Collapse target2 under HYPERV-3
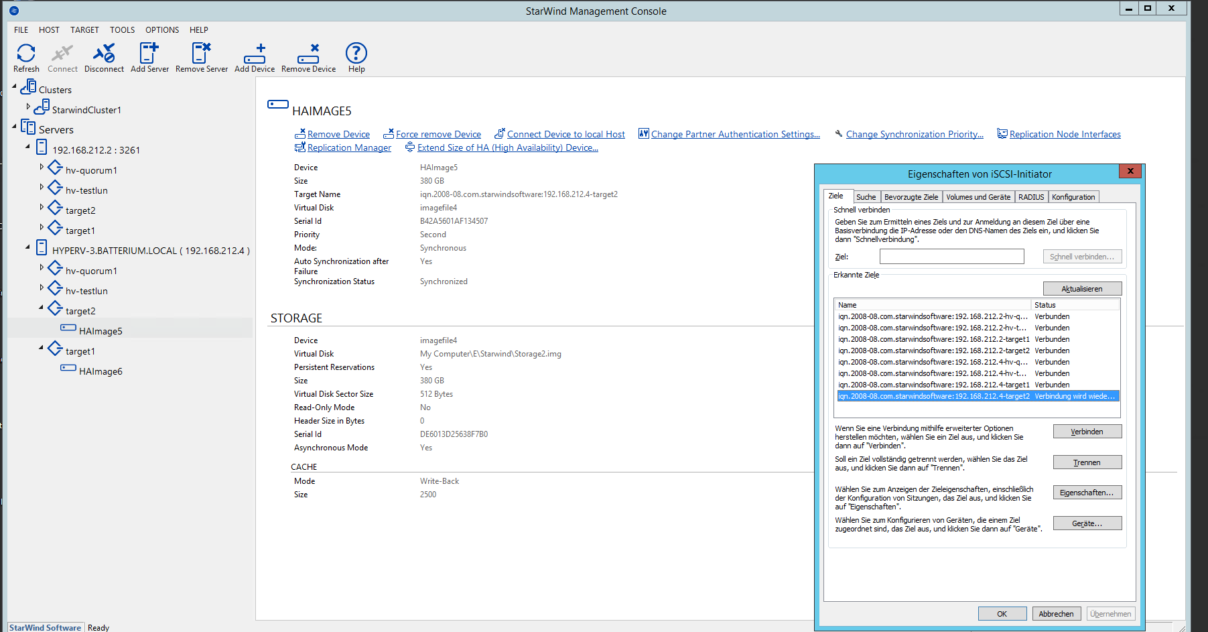The width and height of the screenshot is (1208, 632). point(41,307)
